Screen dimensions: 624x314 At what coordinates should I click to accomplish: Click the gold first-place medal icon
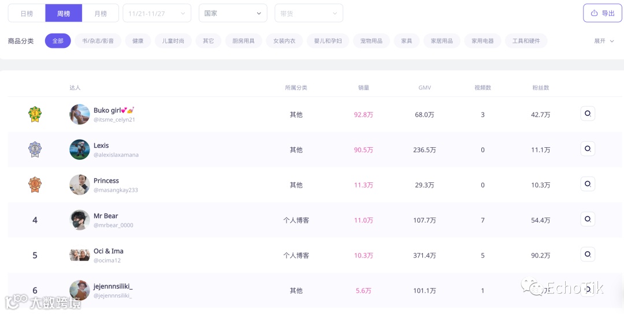(x=35, y=114)
